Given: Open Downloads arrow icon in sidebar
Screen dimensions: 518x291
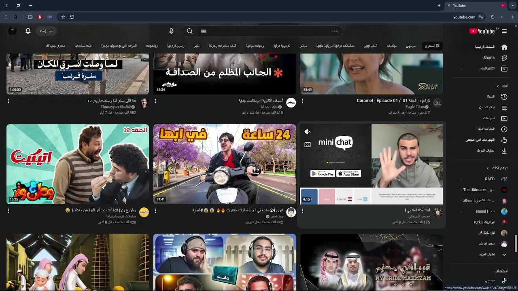Looking at the screenshot, I should (504, 151).
